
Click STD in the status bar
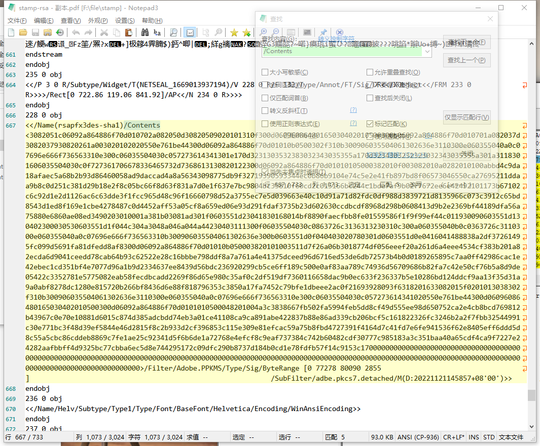pyautogui.click(x=489, y=437)
